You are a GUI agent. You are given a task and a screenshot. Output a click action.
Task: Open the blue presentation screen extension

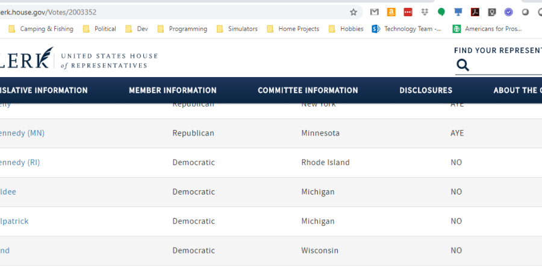point(458,13)
